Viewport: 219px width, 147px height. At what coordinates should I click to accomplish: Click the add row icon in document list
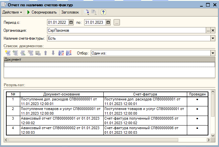pyautogui.click(x=8, y=53)
